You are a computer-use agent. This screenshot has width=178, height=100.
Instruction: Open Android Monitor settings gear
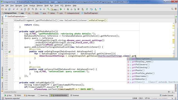(169, 92)
